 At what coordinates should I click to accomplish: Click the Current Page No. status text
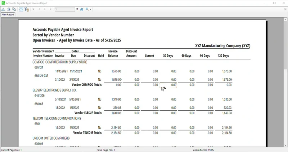[x=11, y=150]
